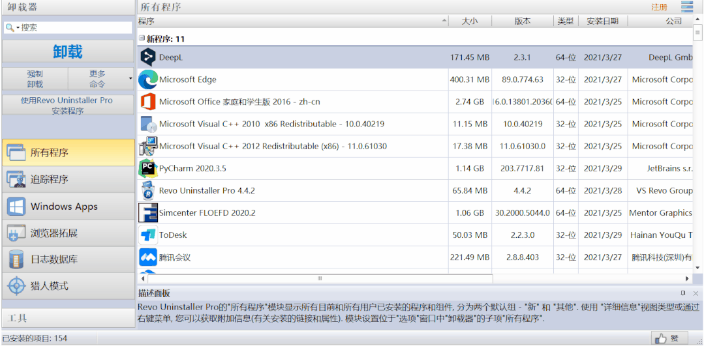The height and width of the screenshot is (346, 704).
Task: Click the DeepL program icon
Action: coord(147,57)
